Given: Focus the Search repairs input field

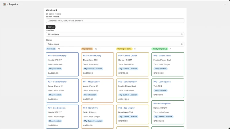Looking at the screenshot, I should point(115,21).
